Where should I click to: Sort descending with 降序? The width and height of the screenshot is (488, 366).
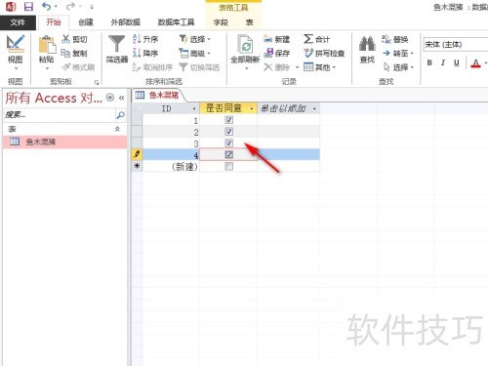coord(145,53)
